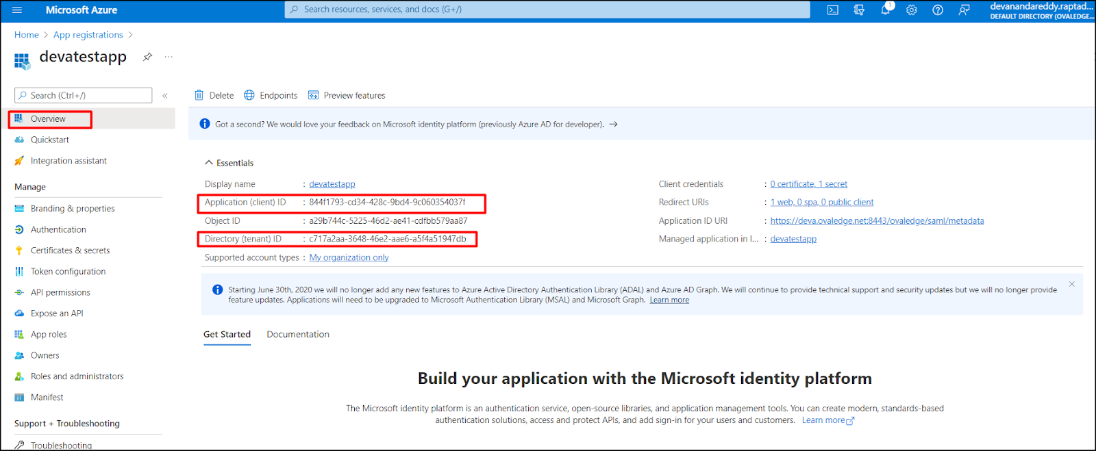This screenshot has height=451, width=1096.
Task: Open the ellipsis menu beside devatestapp
Action: pyautogui.click(x=169, y=57)
